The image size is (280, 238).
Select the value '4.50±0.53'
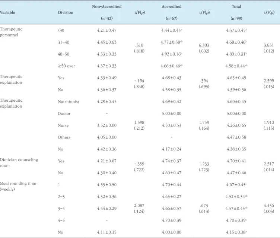[172, 126]
